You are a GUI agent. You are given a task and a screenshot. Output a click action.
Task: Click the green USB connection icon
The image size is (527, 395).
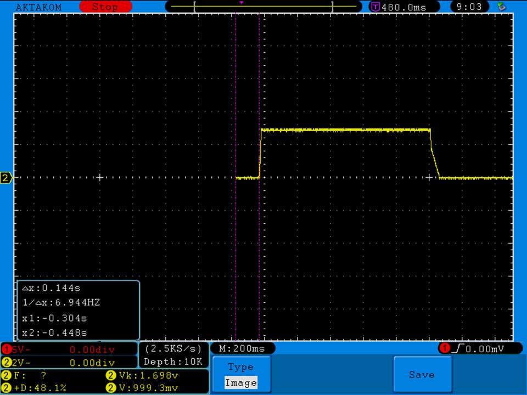click(501, 7)
